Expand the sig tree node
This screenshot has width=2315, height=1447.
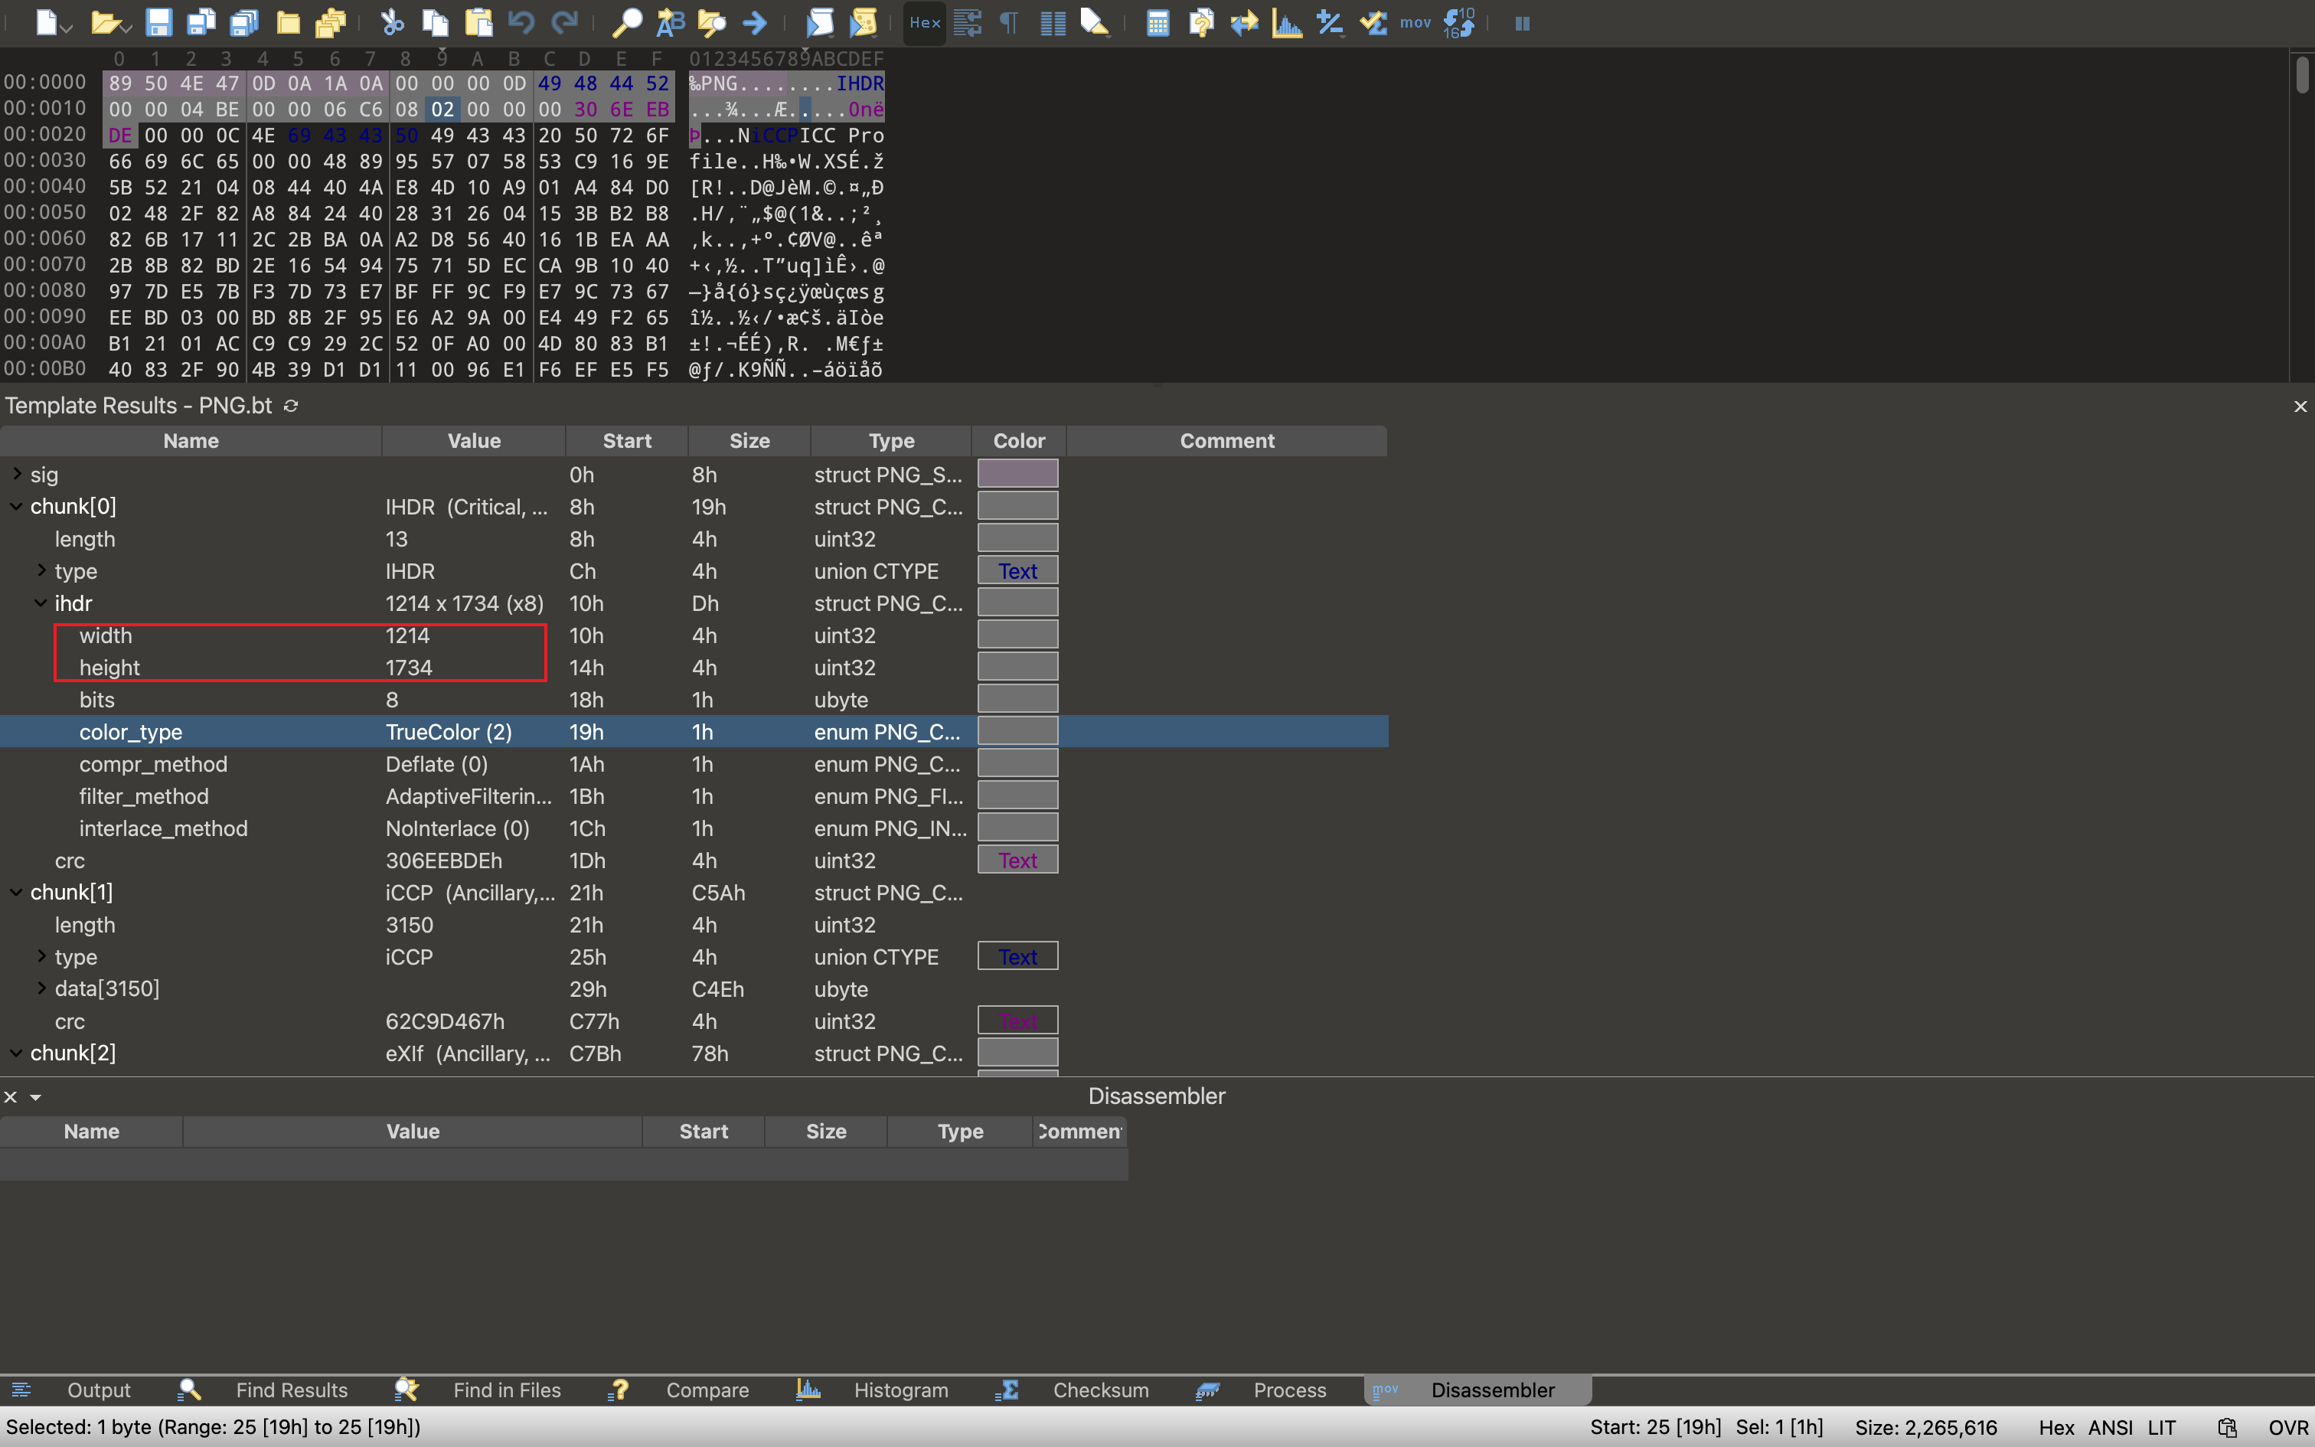coord(17,474)
